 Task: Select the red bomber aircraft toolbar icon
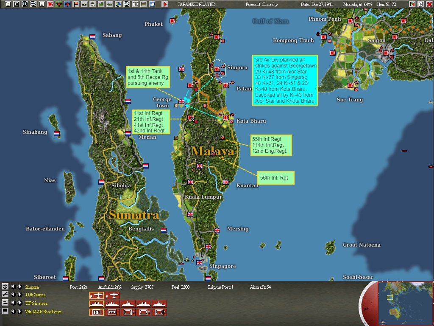[x=67, y=4]
